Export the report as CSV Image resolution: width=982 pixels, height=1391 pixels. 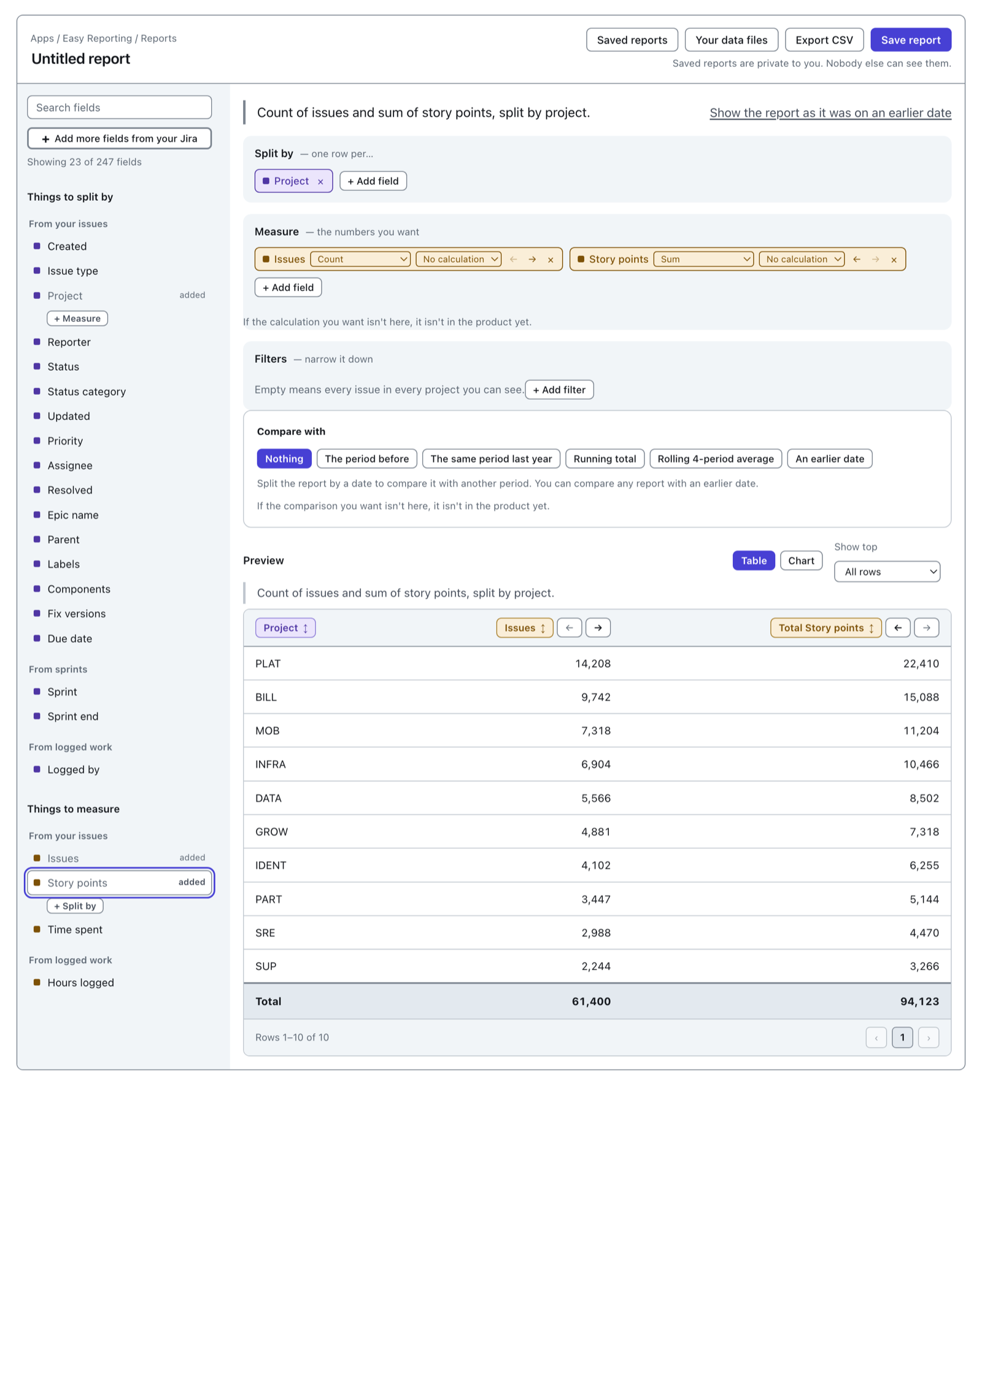pyautogui.click(x=824, y=40)
